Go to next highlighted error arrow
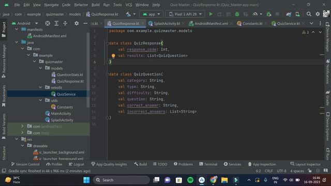The image size is (331, 186). [320, 32]
